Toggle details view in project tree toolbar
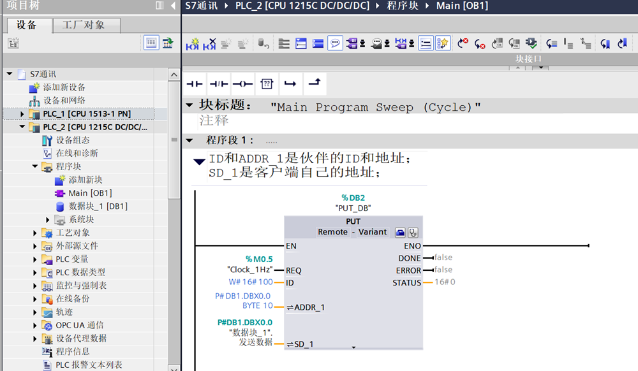Screen dimensions: 638x371 point(151,43)
